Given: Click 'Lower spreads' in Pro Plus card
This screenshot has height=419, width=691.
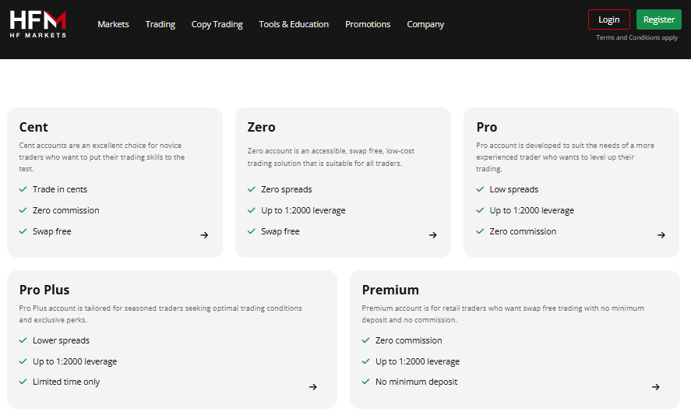Looking at the screenshot, I should click(62, 340).
